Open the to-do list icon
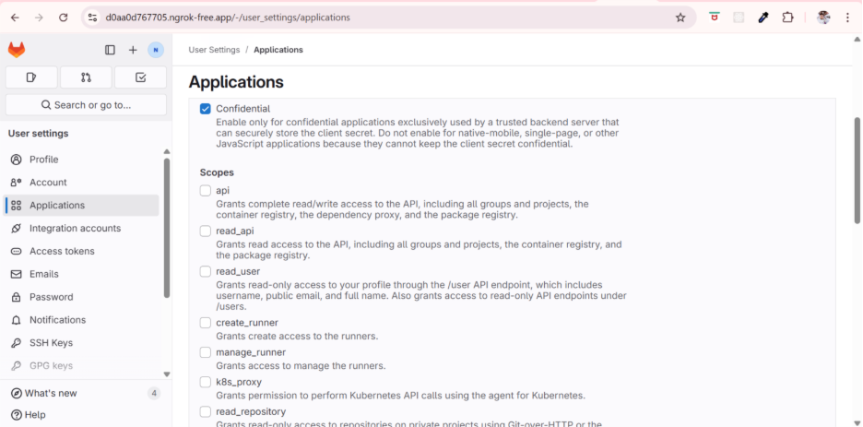This screenshot has width=863, height=427. point(140,77)
